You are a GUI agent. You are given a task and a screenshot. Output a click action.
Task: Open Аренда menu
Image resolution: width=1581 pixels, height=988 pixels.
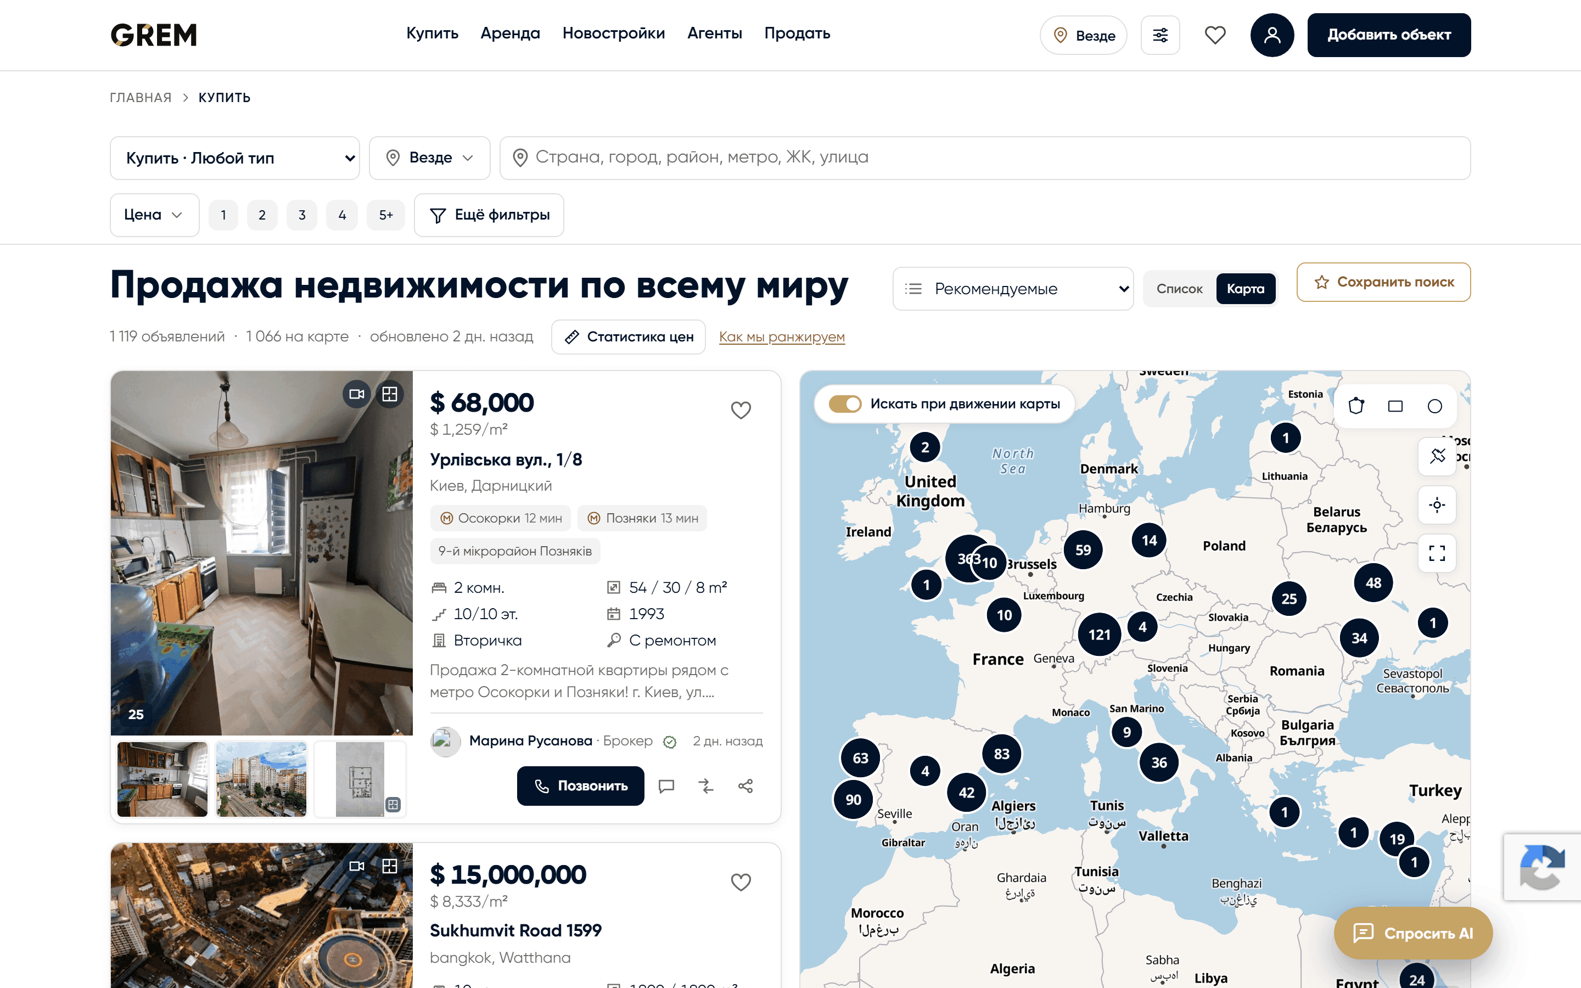[510, 33]
